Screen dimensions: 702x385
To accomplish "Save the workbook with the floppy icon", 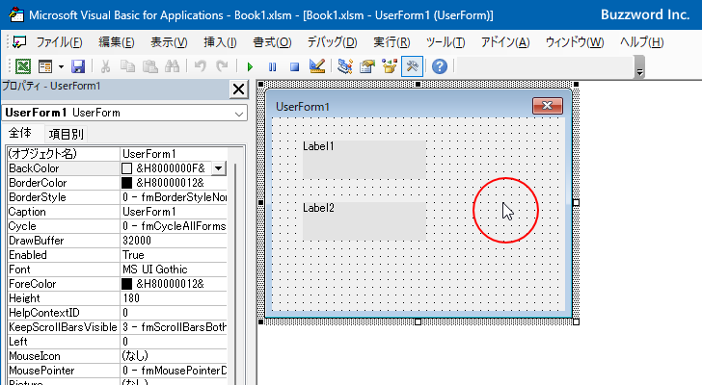I will pyautogui.click(x=78, y=66).
